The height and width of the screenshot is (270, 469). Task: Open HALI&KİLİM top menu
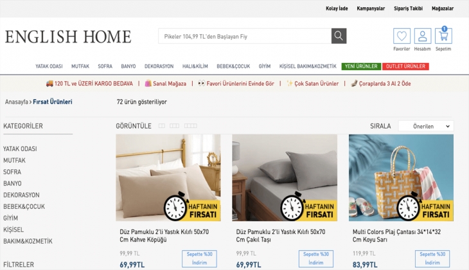pyautogui.click(x=195, y=66)
